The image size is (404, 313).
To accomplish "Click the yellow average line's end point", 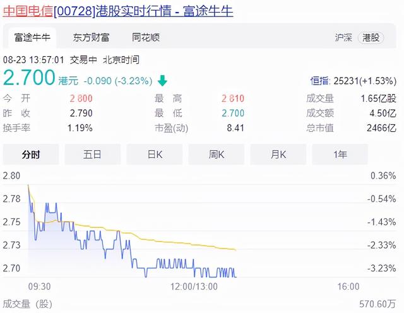I will click(235, 250).
